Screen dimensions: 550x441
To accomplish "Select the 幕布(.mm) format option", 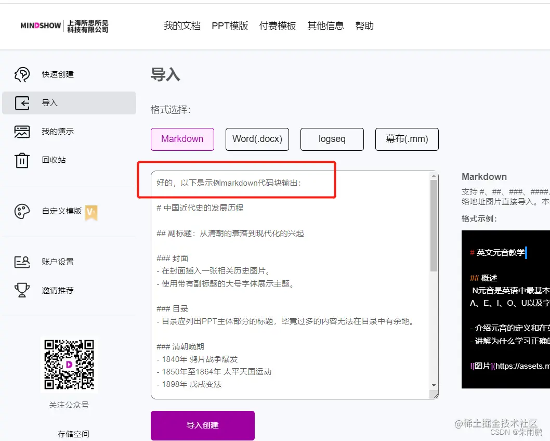I will coord(407,139).
